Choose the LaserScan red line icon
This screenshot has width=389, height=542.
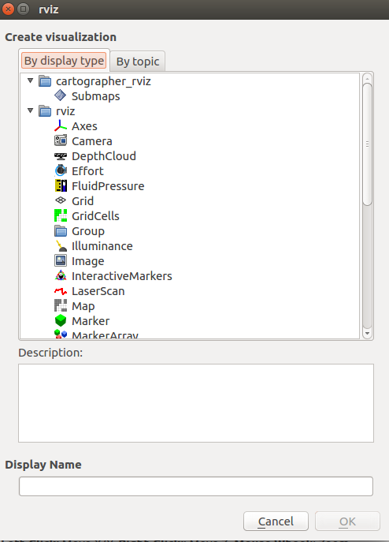pos(61,291)
